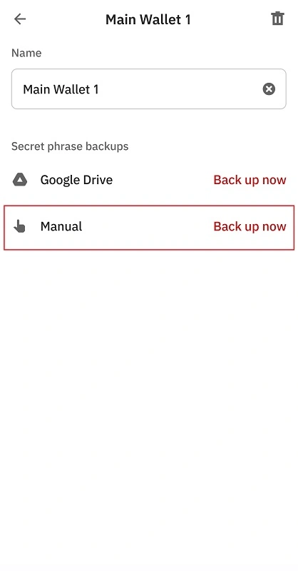Select the Manual label text
Screen dimensions: 298x571
pyautogui.click(x=61, y=226)
